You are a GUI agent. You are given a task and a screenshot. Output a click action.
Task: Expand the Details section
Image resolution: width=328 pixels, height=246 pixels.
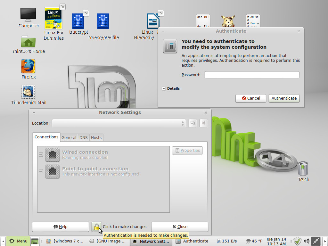coord(164,89)
